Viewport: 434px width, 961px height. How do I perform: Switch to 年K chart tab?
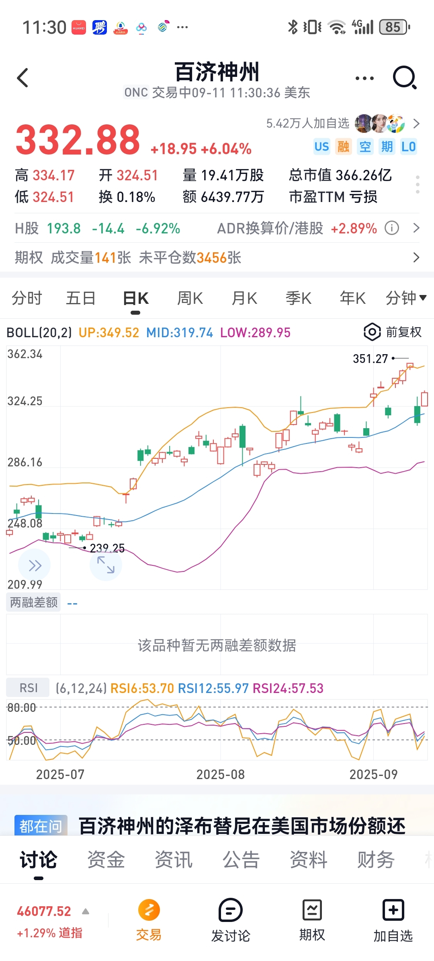[353, 298]
